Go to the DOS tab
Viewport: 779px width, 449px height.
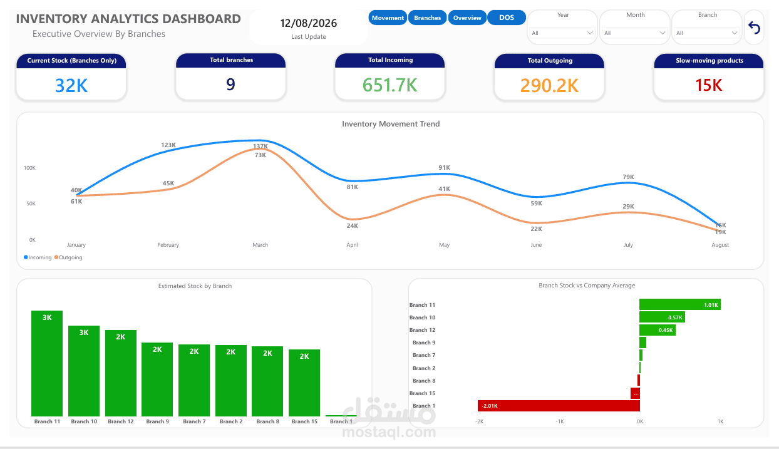(x=507, y=18)
